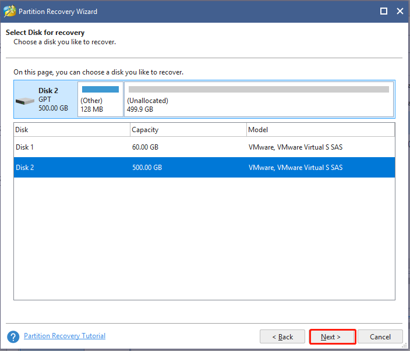Viewport: 410px width, 351px height.
Task: Select the Disk 2 row
Action: (204, 167)
